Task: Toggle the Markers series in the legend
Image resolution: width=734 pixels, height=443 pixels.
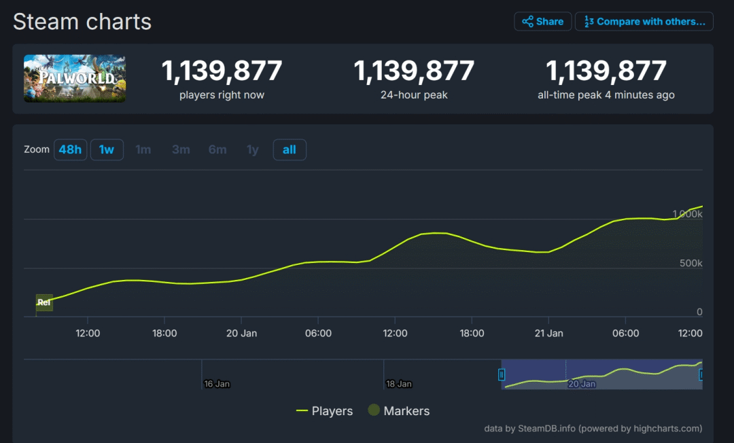Action: (x=399, y=411)
